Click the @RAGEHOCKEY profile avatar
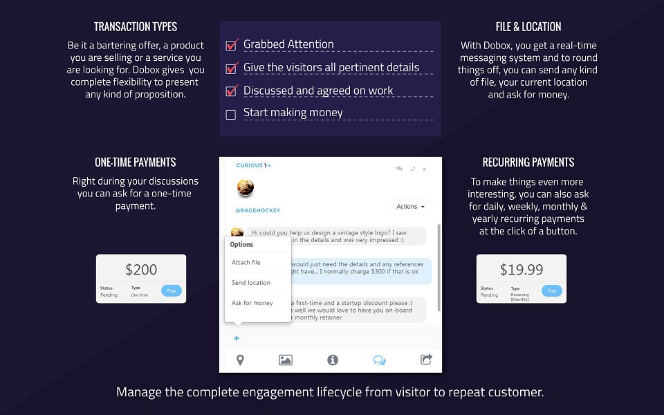Screen dimensions: 664x415 tap(245, 187)
